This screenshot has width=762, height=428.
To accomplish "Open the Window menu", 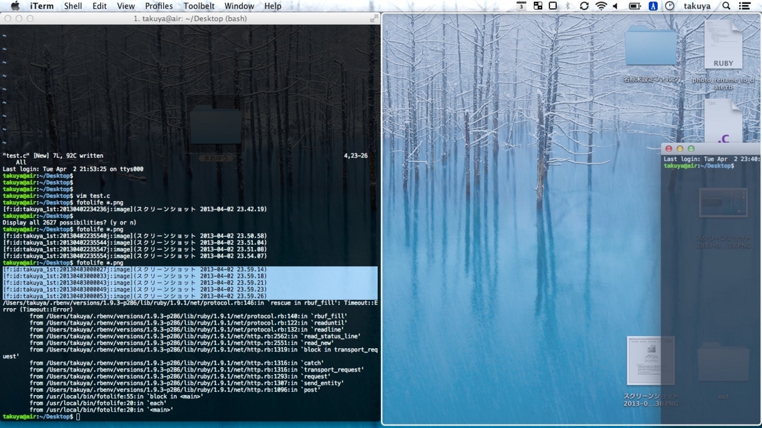I will click(x=239, y=6).
